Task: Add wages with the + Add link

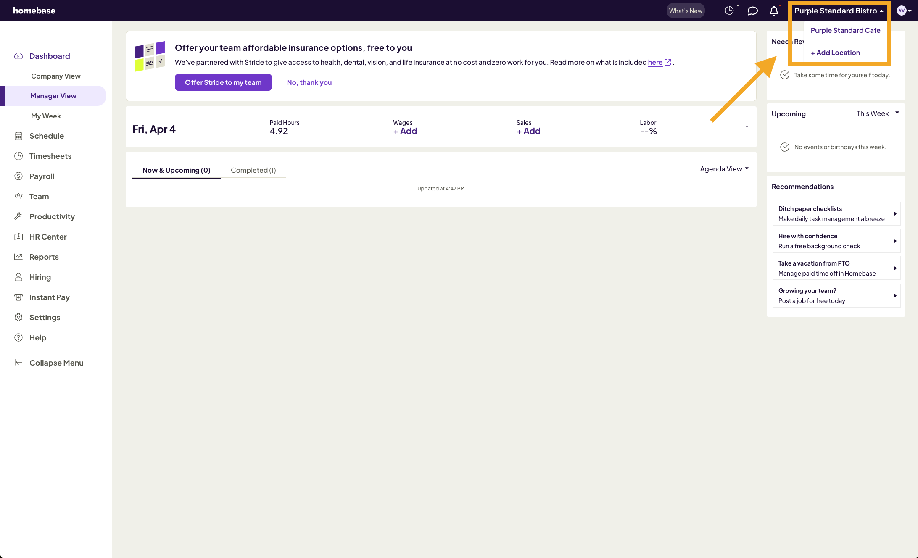Action: coord(405,131)
